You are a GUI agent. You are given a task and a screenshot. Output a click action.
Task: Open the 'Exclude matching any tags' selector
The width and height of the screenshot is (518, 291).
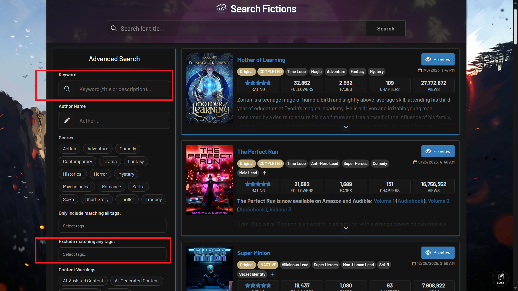pyautogui.click(x=113, y=254)
